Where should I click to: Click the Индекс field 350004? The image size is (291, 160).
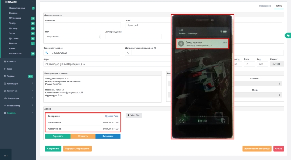[x=277, y=64]
